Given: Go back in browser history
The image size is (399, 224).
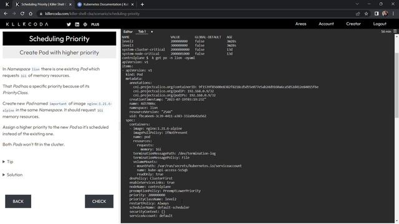Looking at the screenshot, I should [x=6, y=14].
